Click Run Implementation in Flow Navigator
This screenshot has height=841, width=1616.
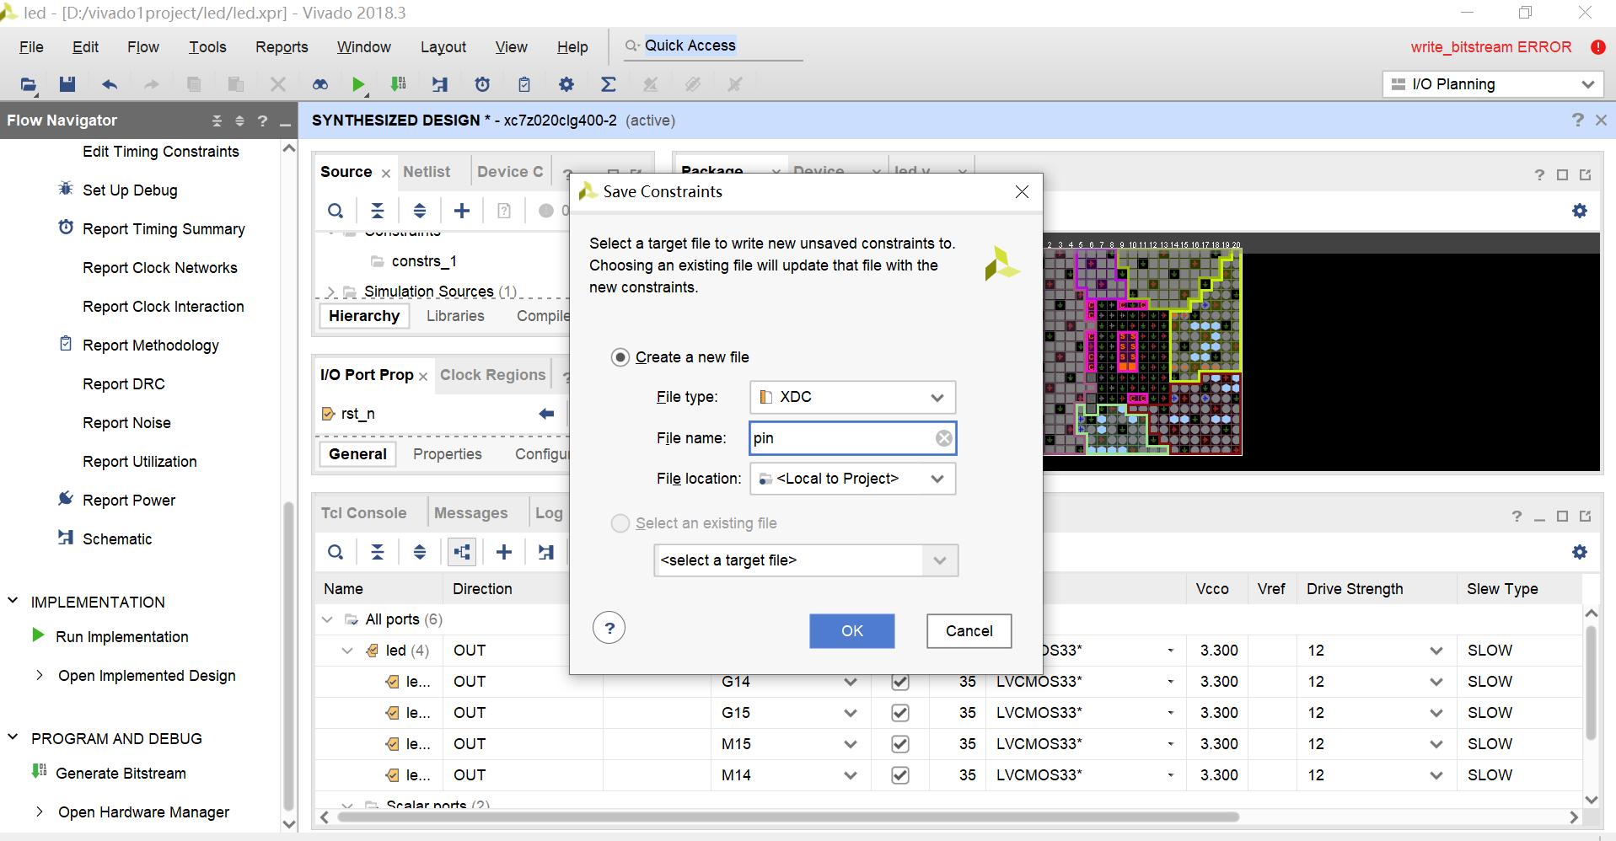(x=122, y=637)
